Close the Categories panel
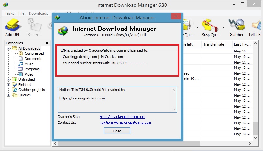 [x=47, y=43]
